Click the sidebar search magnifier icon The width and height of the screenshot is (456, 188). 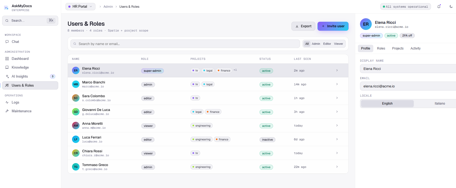click(7, 21)
